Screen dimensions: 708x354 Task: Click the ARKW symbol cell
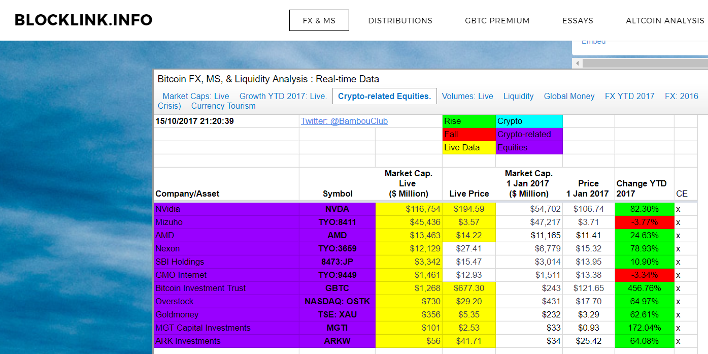click(338, 341)
